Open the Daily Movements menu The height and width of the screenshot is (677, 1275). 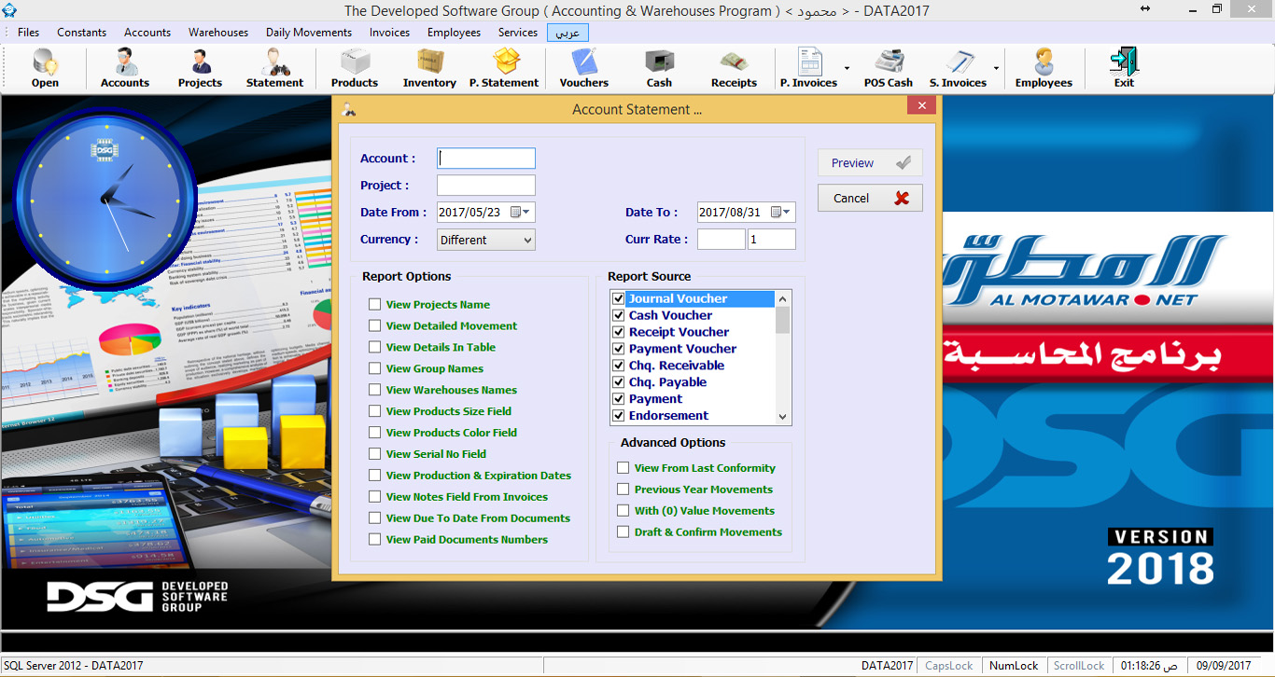[x=309, y=32]
